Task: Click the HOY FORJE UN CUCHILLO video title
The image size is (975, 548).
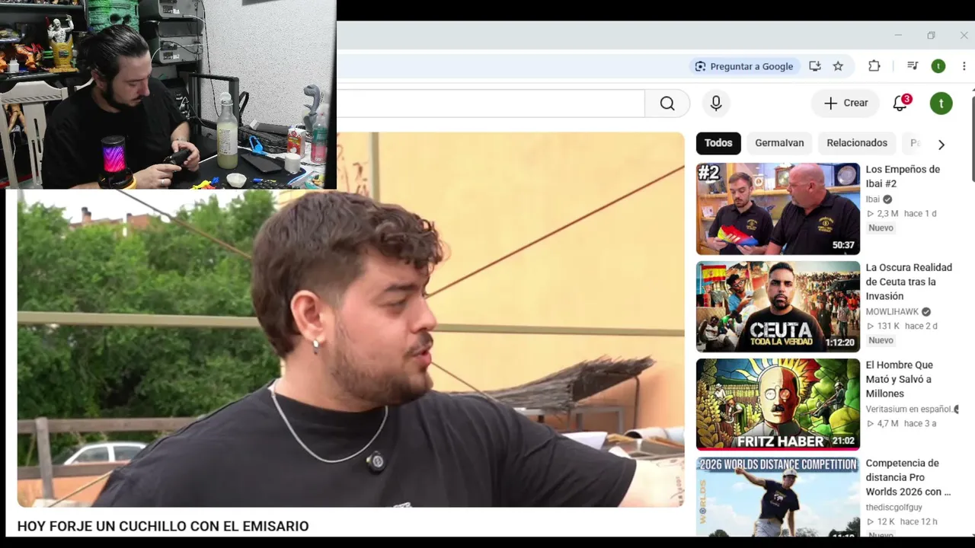Action: click(x=163, y=526)
